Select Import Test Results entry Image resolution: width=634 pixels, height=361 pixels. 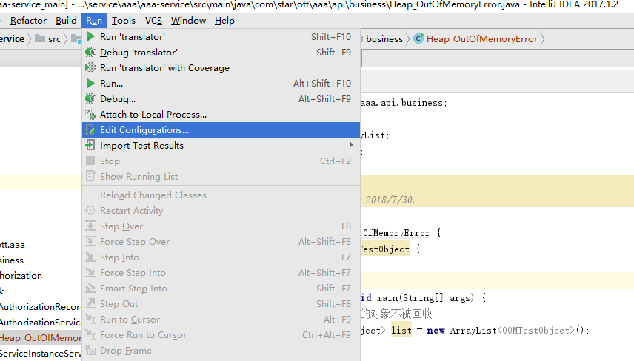point(221,146)
